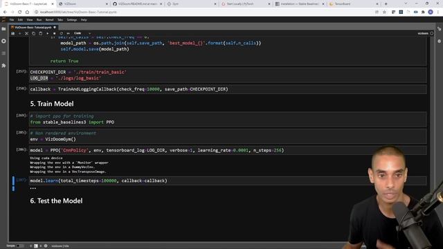The image size is (443, 249).
Task: Copy the selected cells icon
Action: tap(34, 33)
